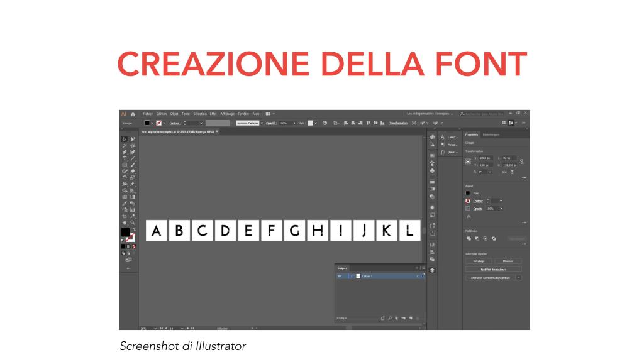
Task: Click the Transformation panel reference point locator
Action: pos(467,160)
